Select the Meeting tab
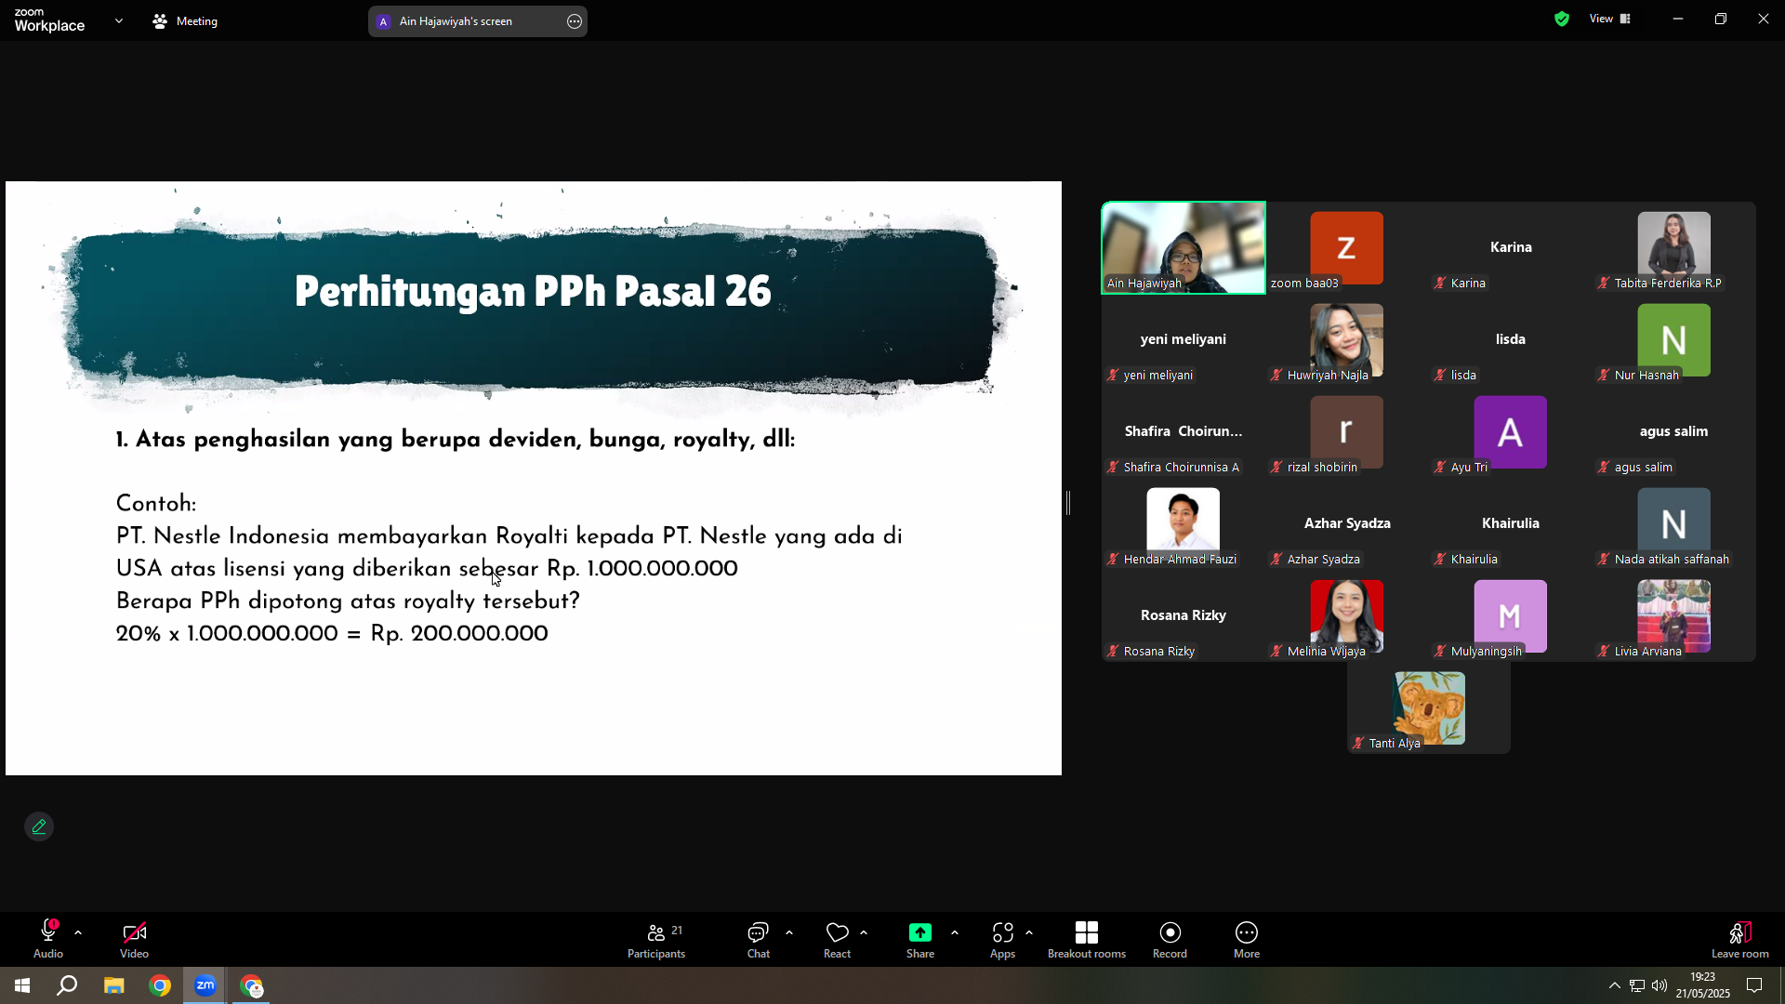Viewport: 1785px width, 1004px height. pyautogui.click(x=185, y=20)
